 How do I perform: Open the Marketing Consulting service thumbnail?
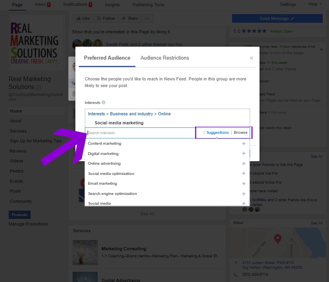pyautogui.click(x=85, y=253)
